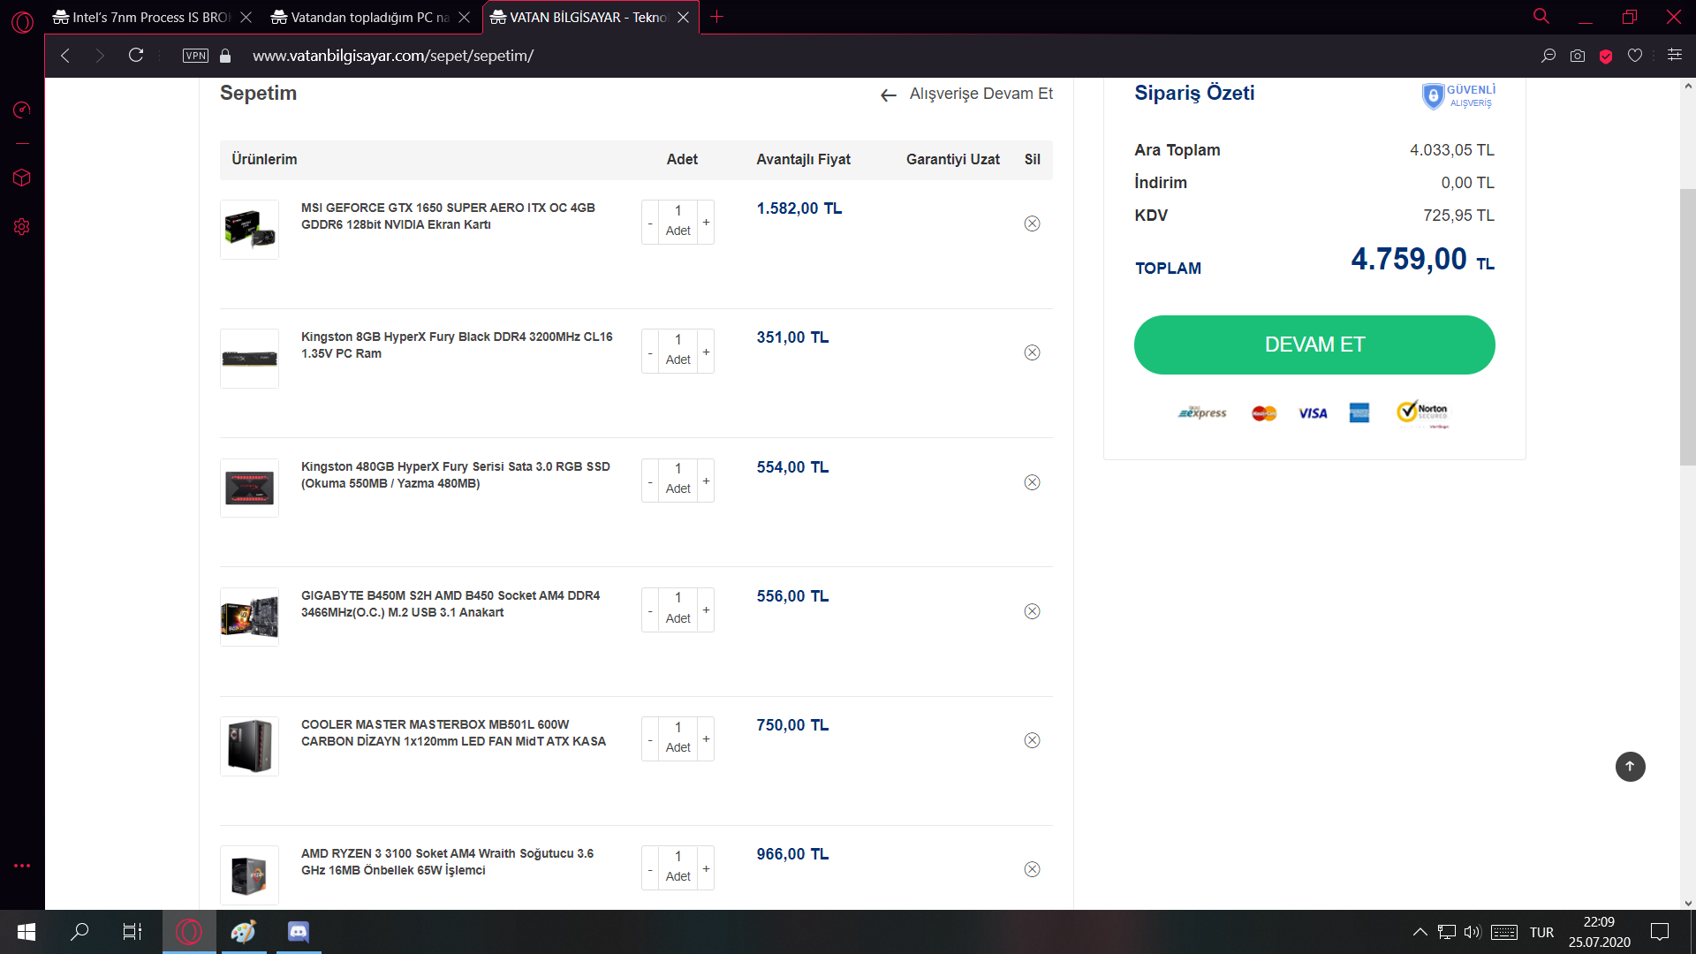Delete the AMD Ryzen 3 3100 item
The width and height of the screenshot is (1696, 954).
tap(1032, 869)
